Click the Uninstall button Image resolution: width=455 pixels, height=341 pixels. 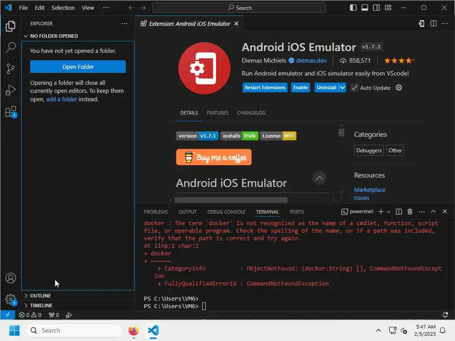click(x=327, y=87)
